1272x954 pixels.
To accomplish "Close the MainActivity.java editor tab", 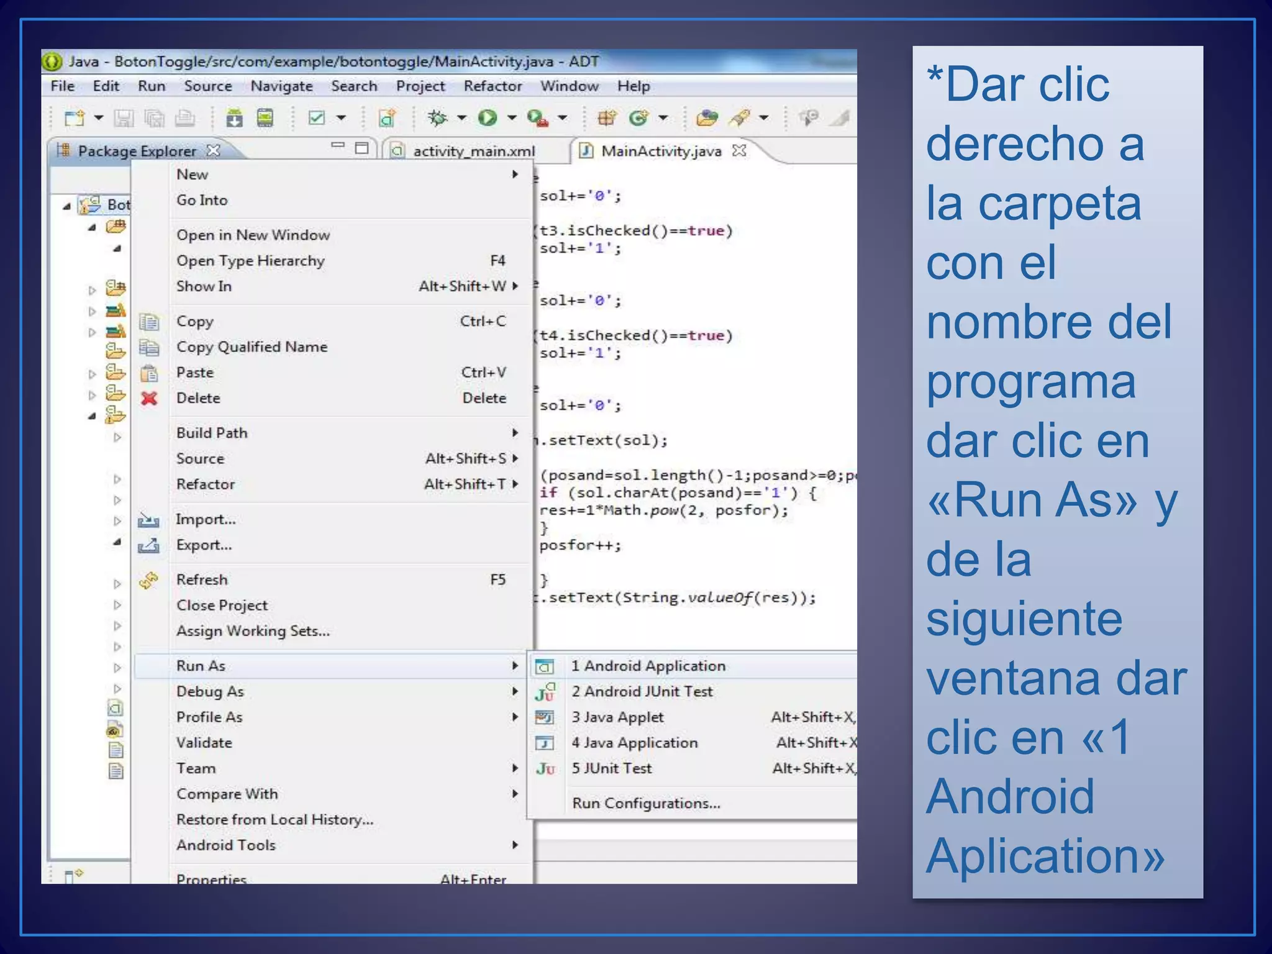I will point(739,150).
